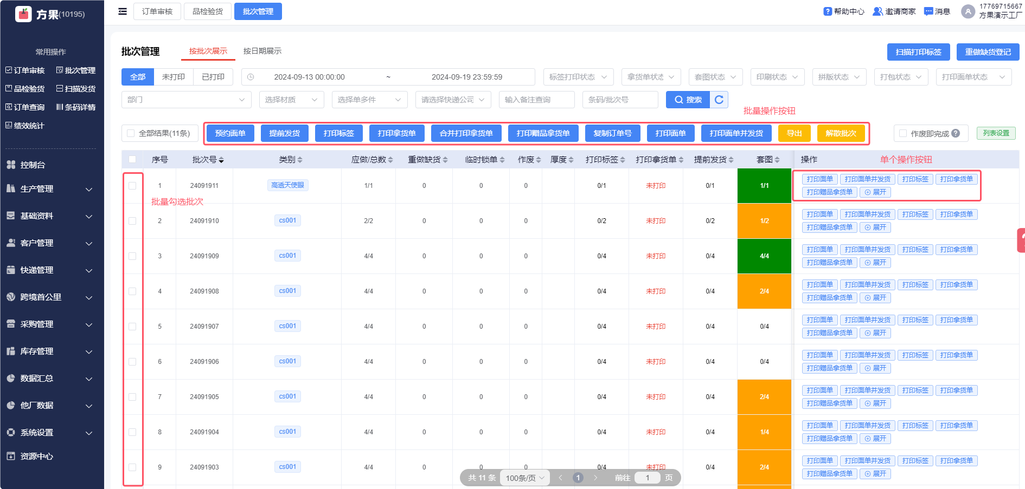
Task: Switch to the 订单审核 tab
Action: (157, 11)
